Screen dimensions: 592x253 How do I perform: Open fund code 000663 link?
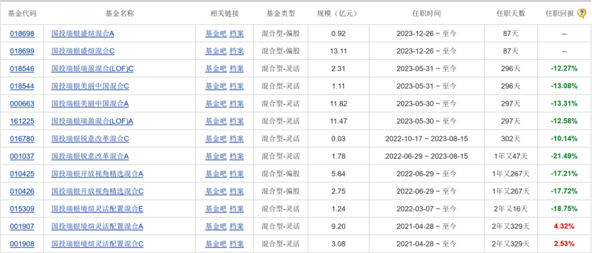(x=22, y=104)
